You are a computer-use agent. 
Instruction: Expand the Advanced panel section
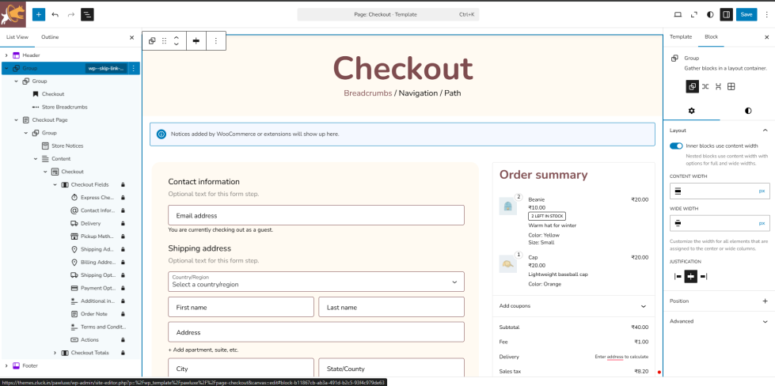click(719, 321)
